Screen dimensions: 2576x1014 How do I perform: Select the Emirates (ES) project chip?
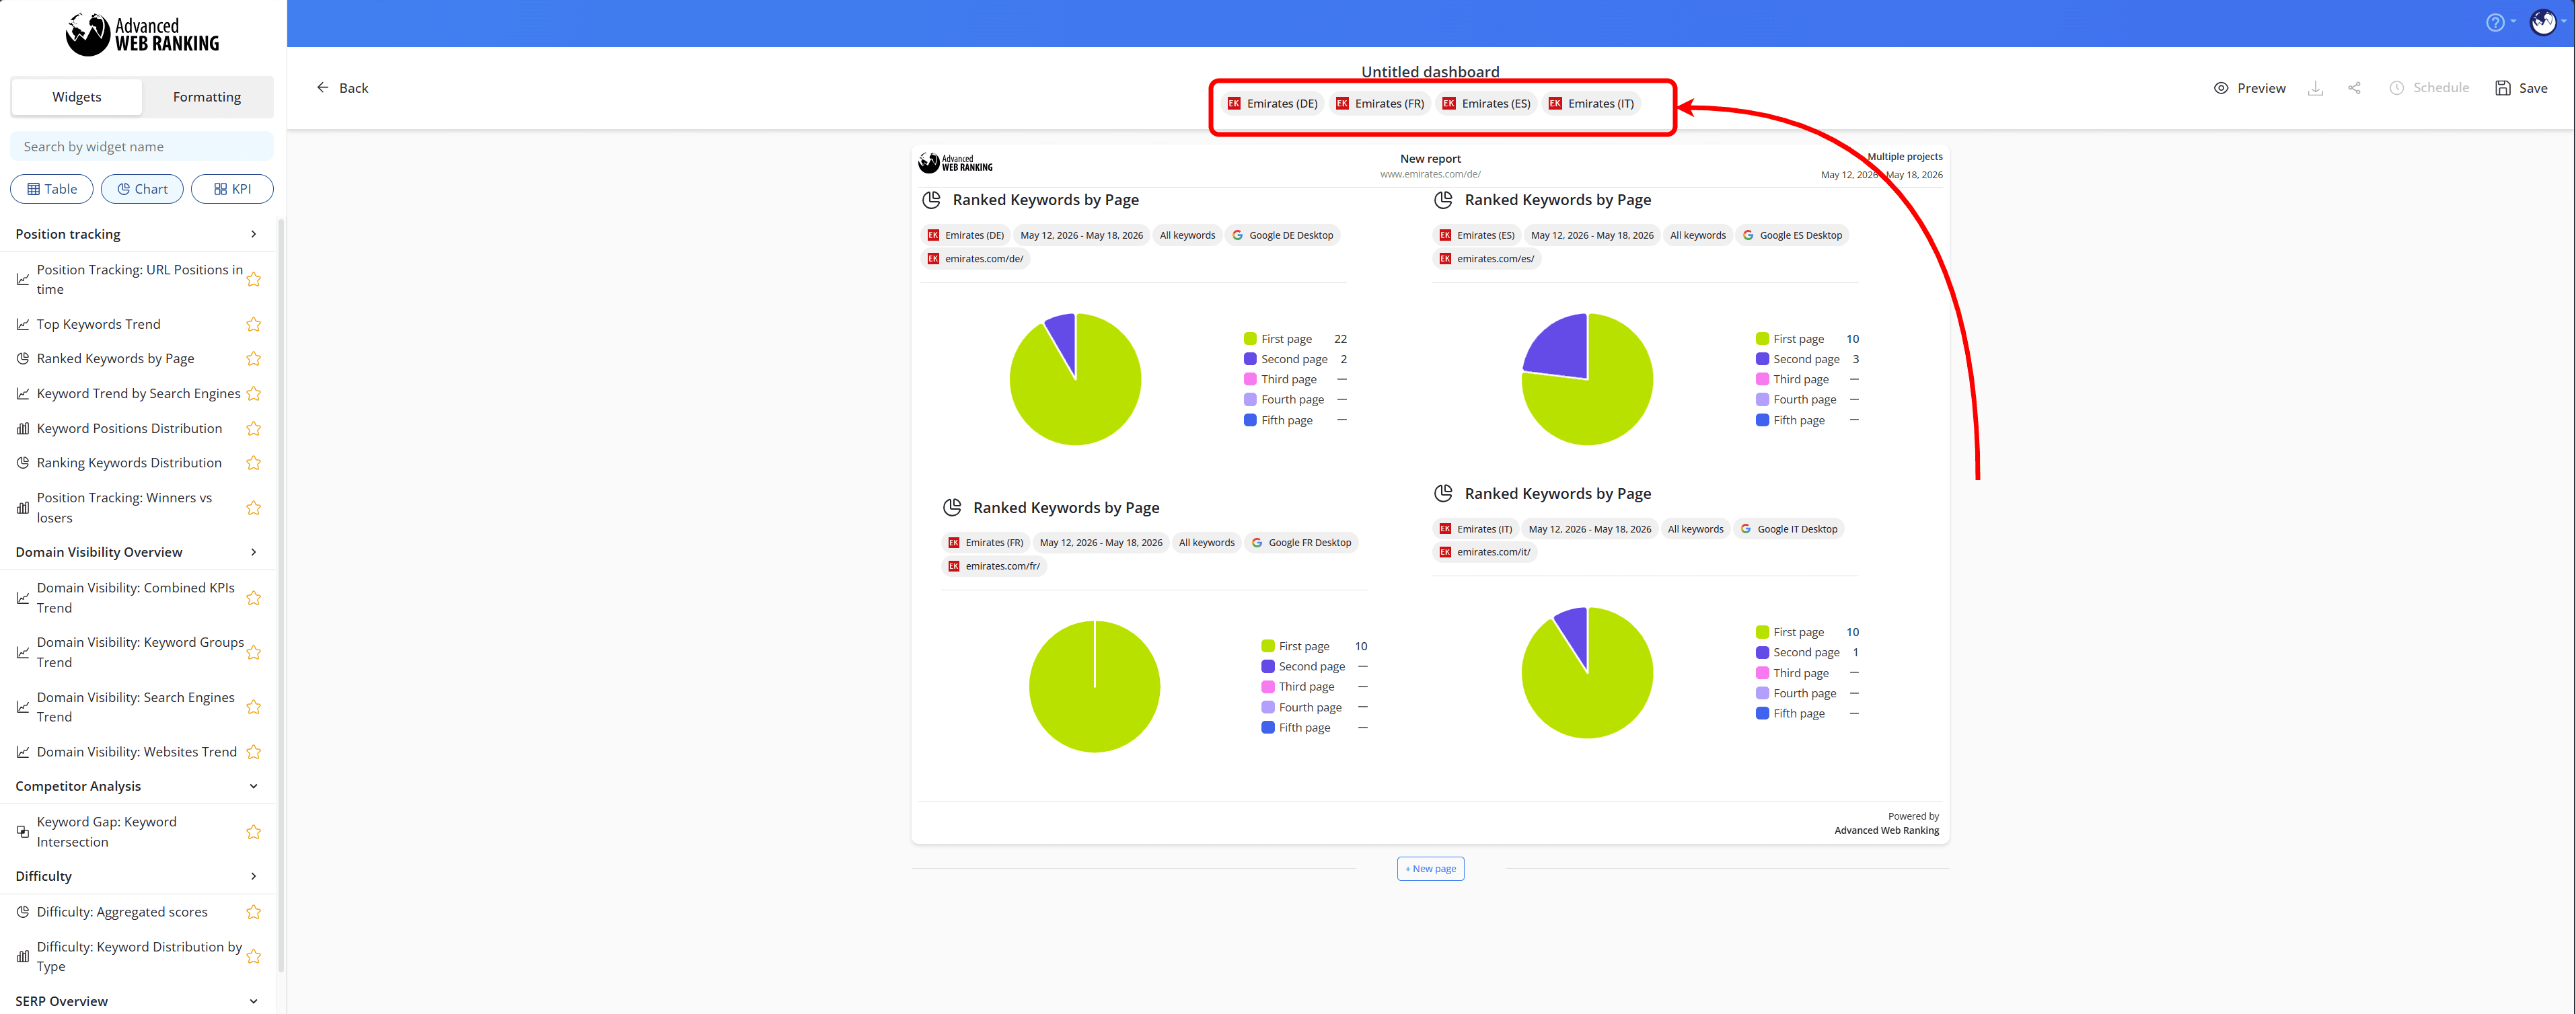pyautogui.click(x=1486, y=104)
